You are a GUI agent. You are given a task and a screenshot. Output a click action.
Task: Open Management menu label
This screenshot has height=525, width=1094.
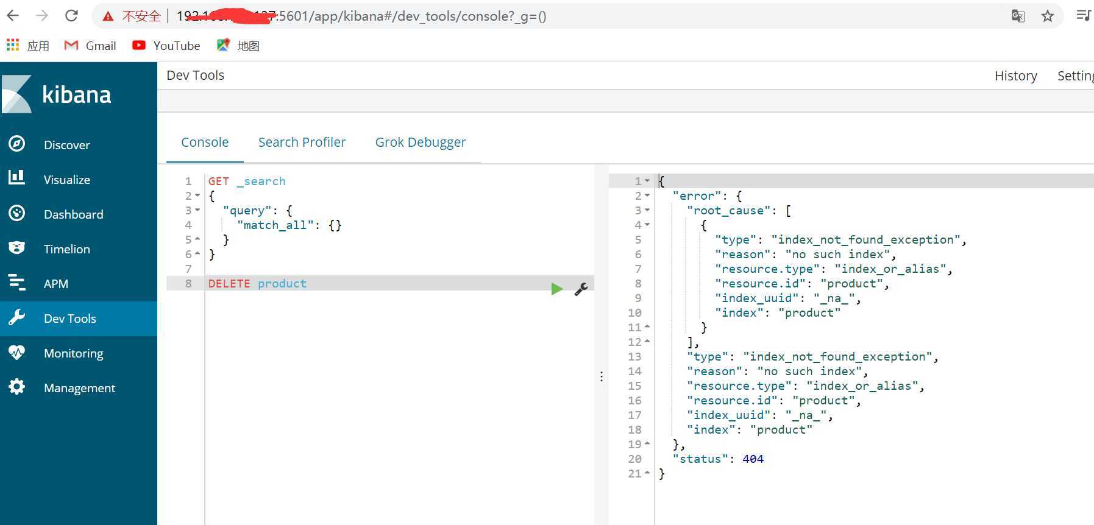pos(79,388)
